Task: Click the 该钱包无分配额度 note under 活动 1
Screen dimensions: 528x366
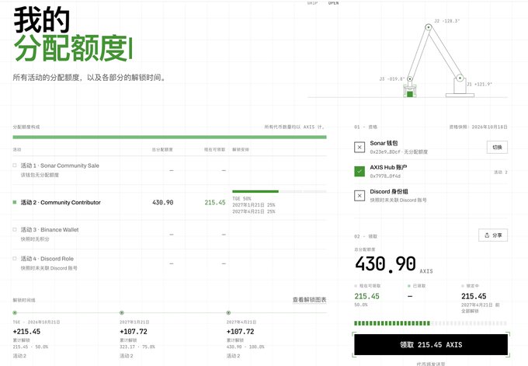Action: tap(40, 175)
